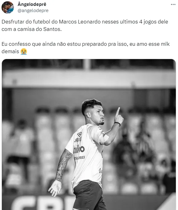
Task: Open Ângelodeprê's profile picture avatar
Action: point(8,7)
